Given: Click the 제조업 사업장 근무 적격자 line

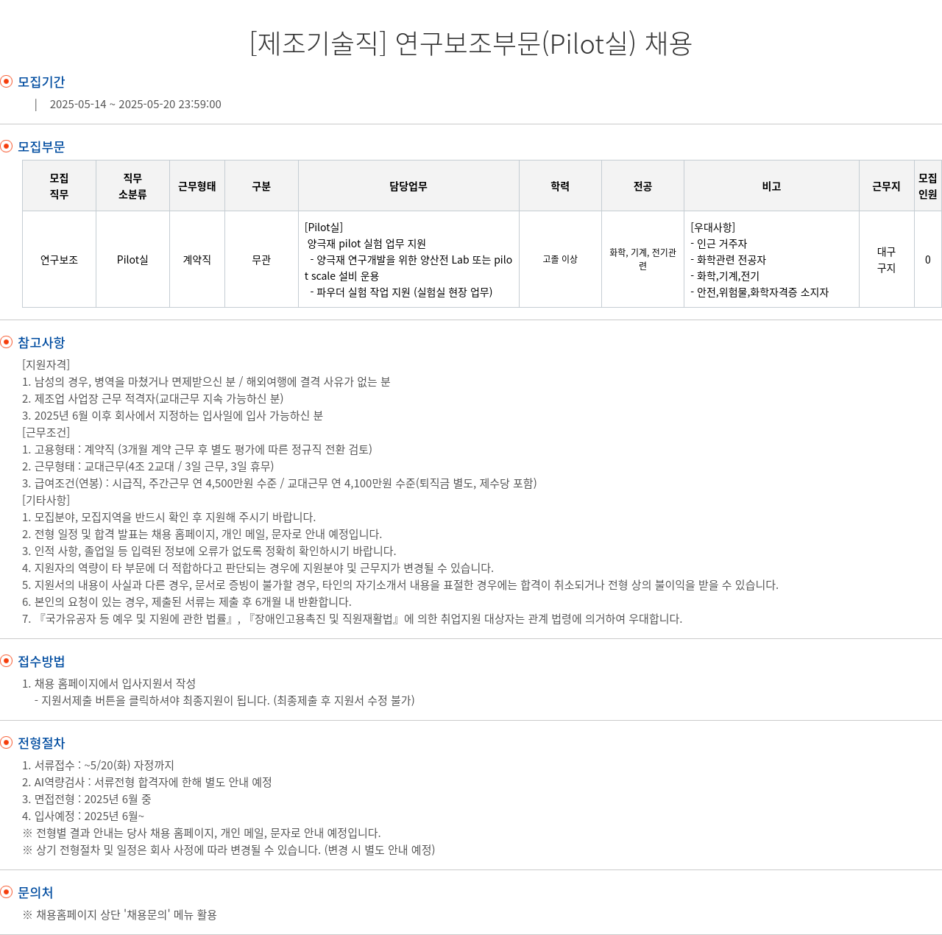Looking at the screenshot, I should (152, 398).
